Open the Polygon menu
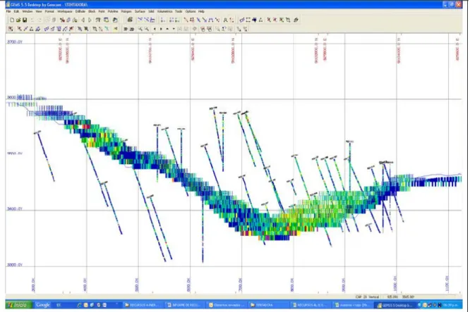The image size is (470, 312). [126, 11]
